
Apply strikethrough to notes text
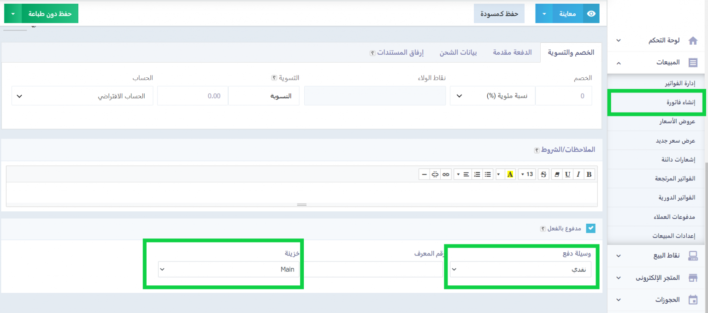tap(543, 174)
